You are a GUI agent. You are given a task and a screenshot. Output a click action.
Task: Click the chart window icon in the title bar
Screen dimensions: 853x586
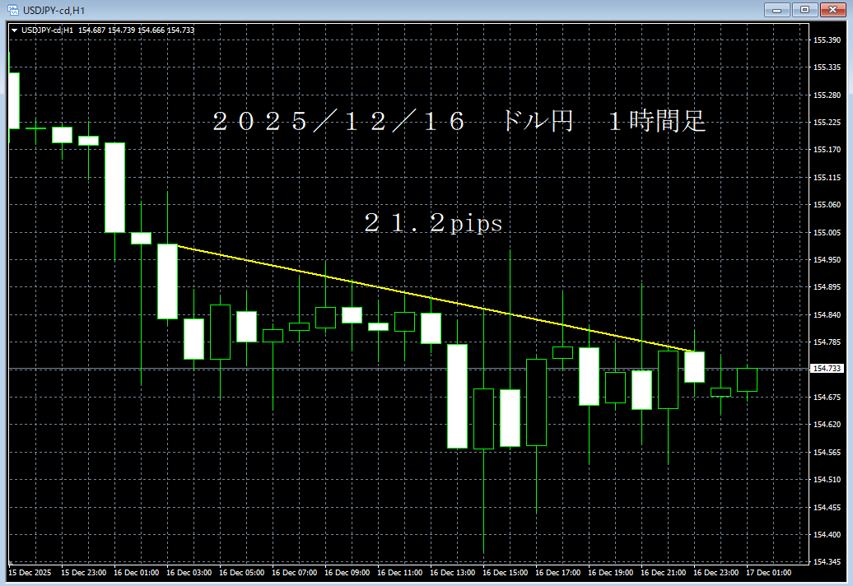click(x=12, y=9)
